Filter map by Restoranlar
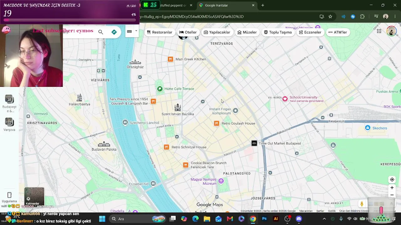401x225 pixels. [159, 32]
